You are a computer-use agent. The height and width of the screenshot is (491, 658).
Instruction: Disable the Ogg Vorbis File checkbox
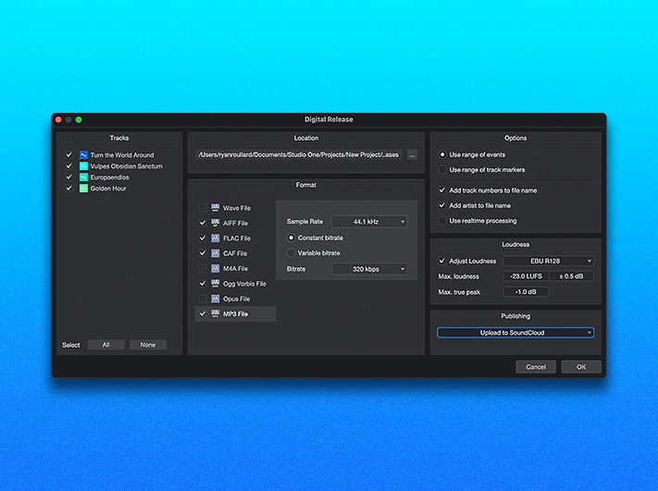tap(203, 284)
